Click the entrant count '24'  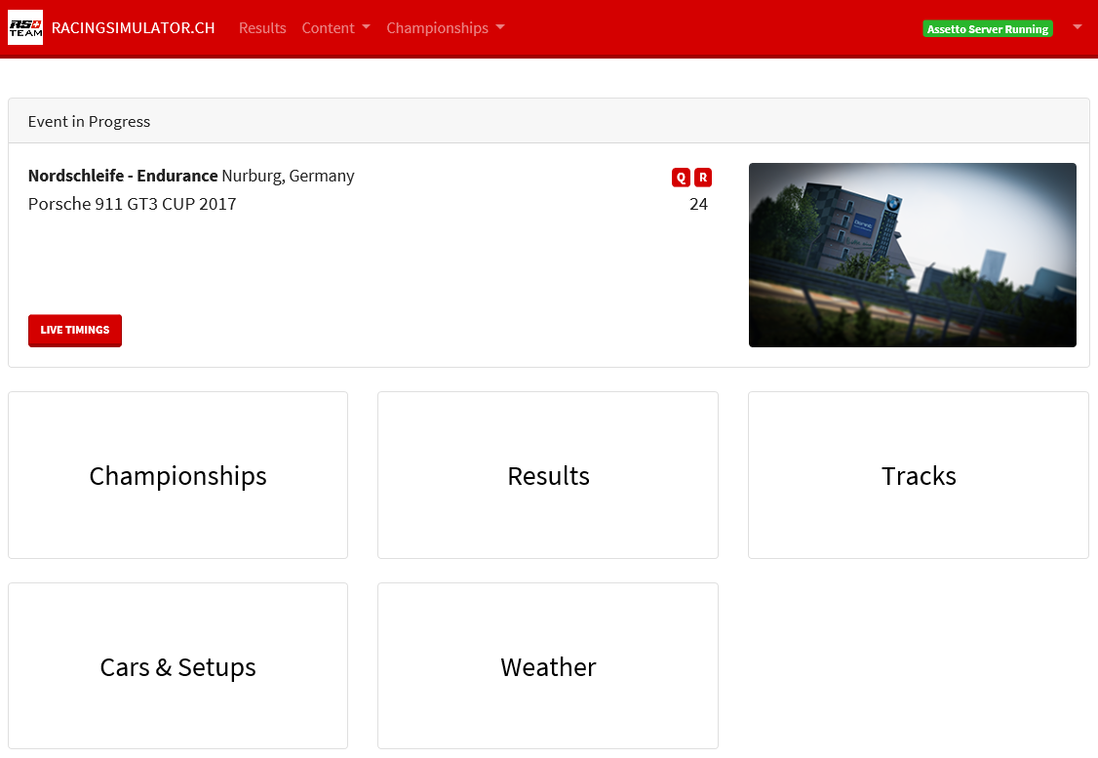click(698, 204)
